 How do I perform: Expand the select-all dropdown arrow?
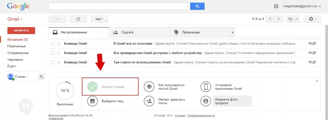click(x=60, y=19)
